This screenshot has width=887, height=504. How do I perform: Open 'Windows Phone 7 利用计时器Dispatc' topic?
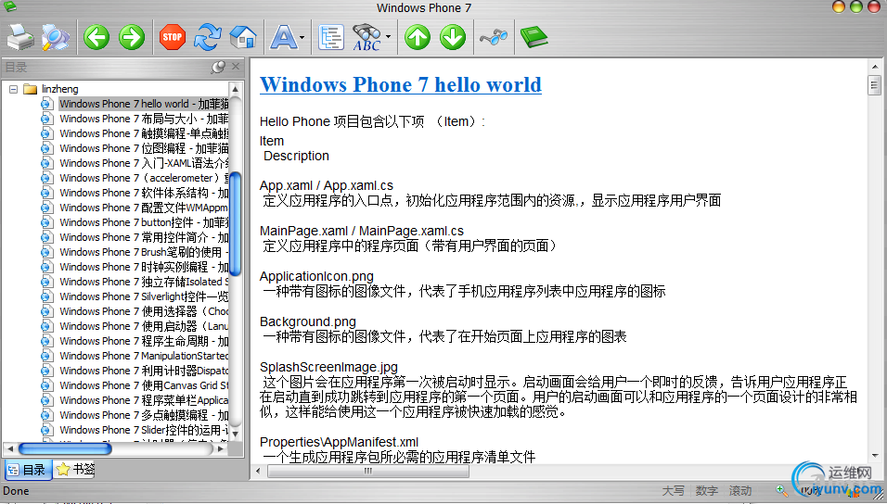pyautogui.click(x=144, y=371)
